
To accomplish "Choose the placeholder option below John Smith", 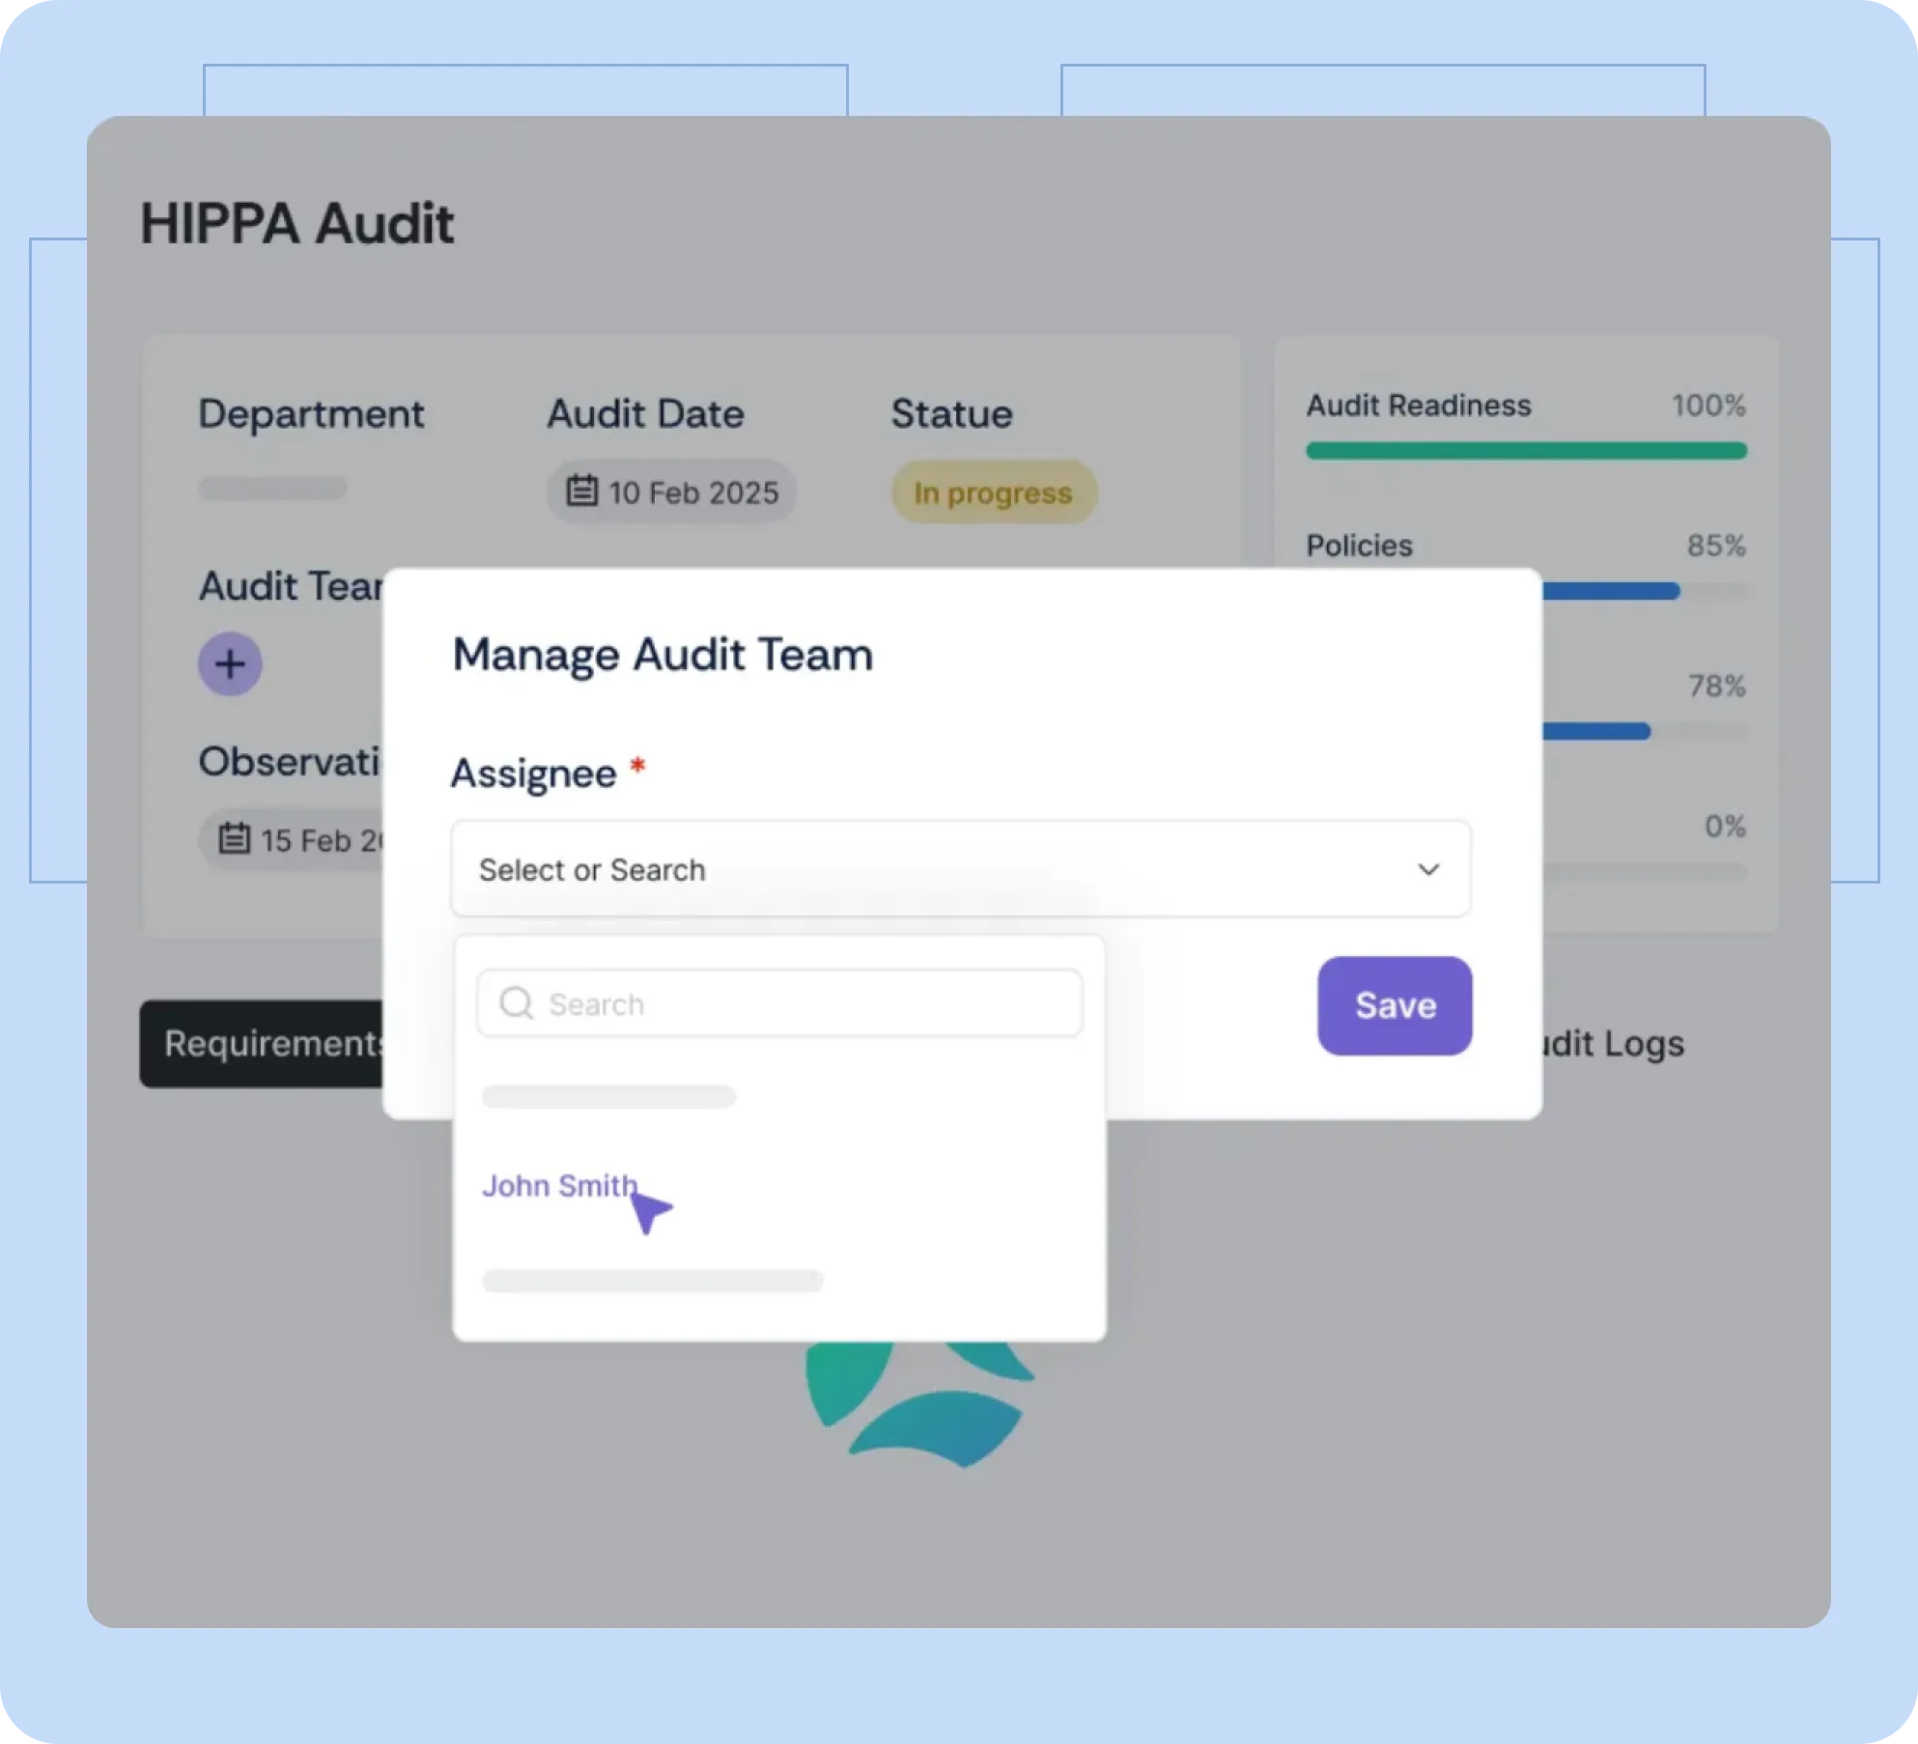I will pos(652,1281).
